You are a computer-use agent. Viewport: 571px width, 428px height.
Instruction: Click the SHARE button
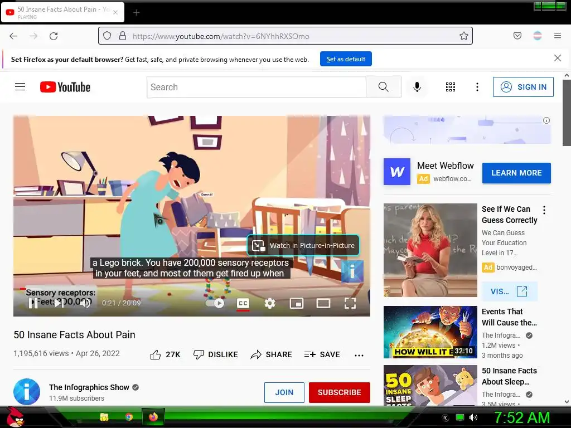click(272, 354)
